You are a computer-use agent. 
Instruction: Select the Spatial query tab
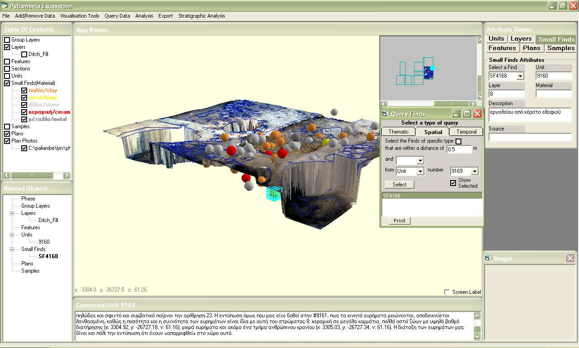click(x=433, y=132)
